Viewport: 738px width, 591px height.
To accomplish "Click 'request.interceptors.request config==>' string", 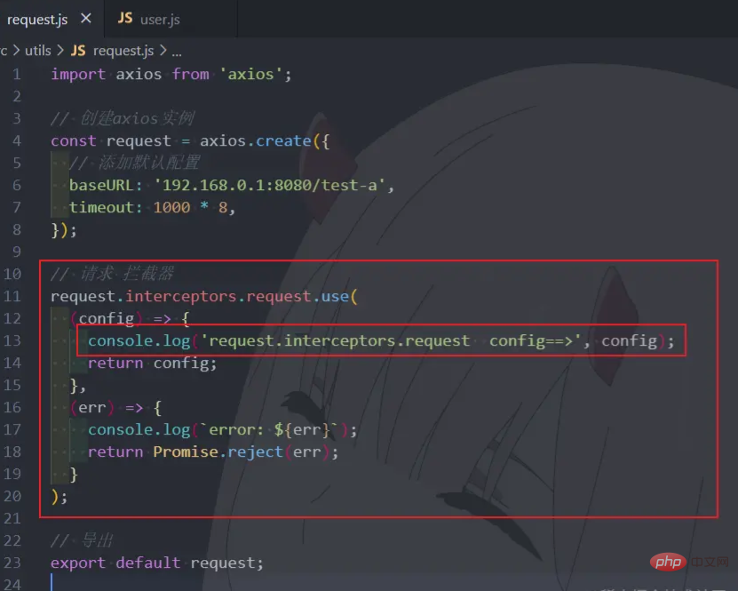I will click(x=390, y=340).
